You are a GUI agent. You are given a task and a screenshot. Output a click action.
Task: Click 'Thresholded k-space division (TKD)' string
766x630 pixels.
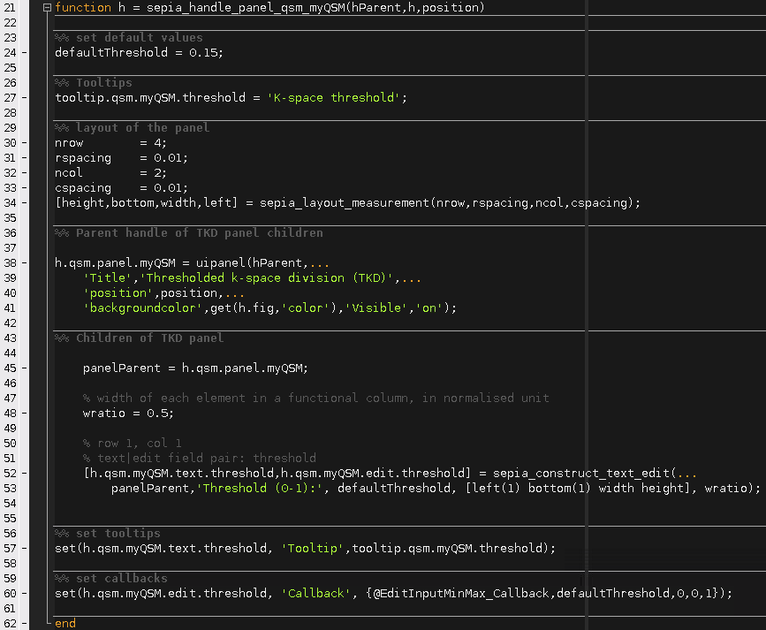point(267,278)
